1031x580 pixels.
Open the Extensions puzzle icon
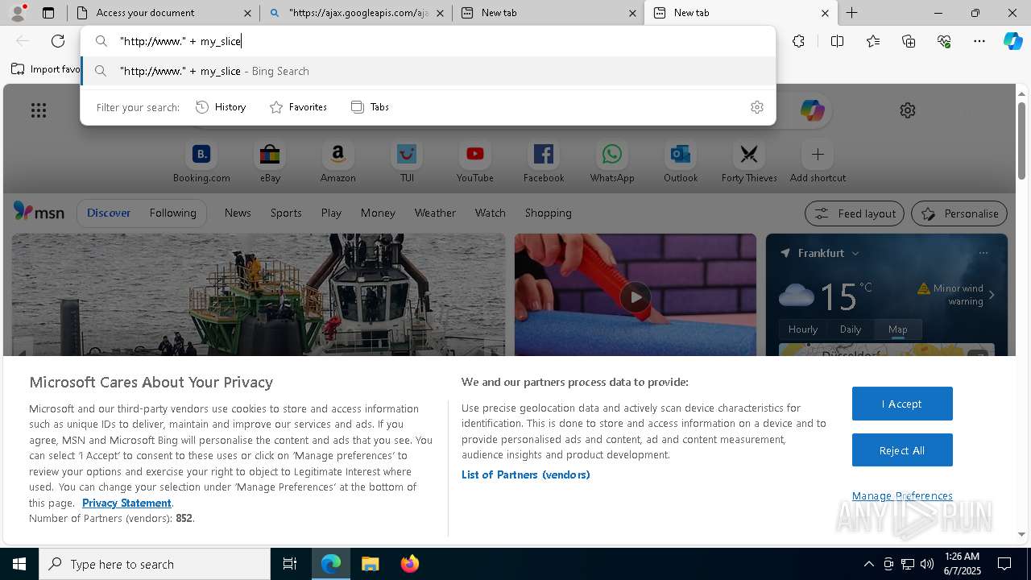coord(798,41)
